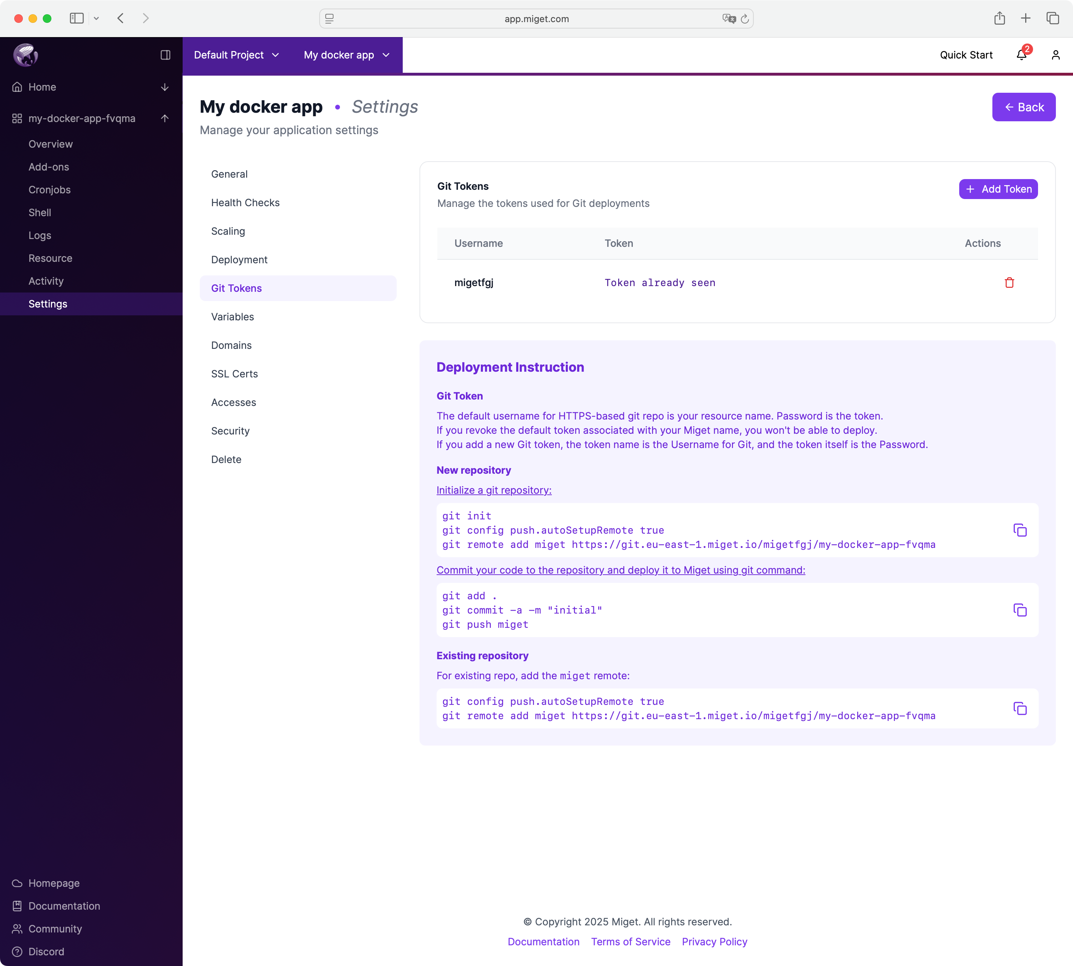Screen dimensions: 1073x966
Task: Open Activity in the sidebar
Action: tap(46, 281)
